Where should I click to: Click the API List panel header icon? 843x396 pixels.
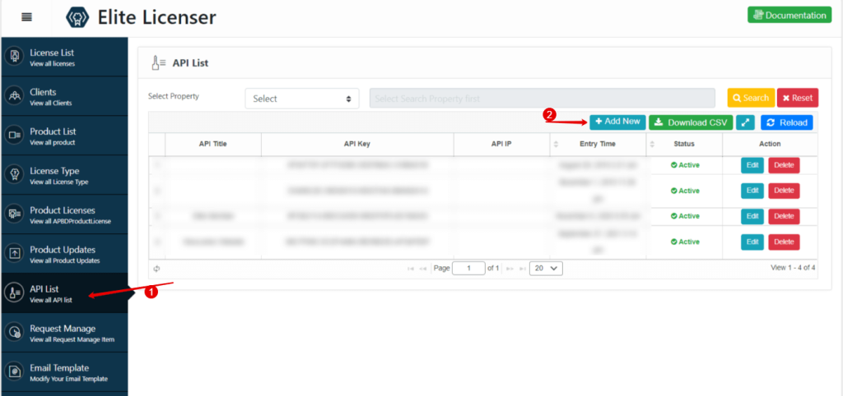pyautogui.click(x=159, y=62)
